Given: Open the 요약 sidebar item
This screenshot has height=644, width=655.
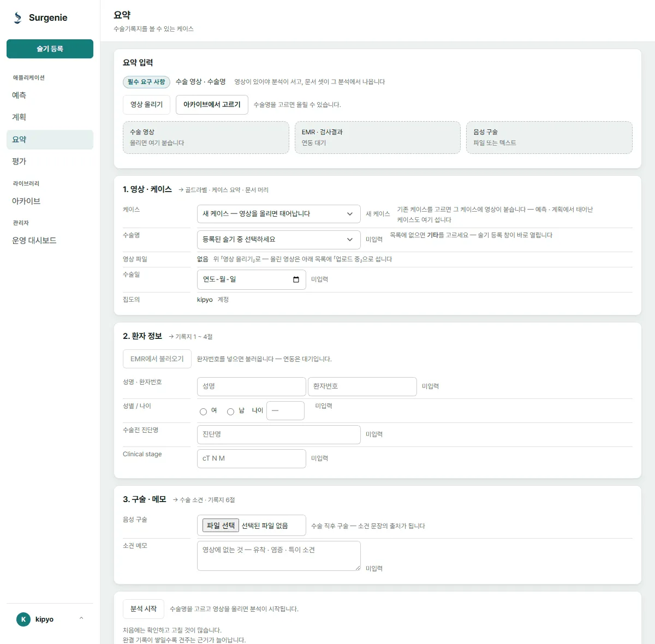Looking at the screenshot, I should [x=50, y=140].
